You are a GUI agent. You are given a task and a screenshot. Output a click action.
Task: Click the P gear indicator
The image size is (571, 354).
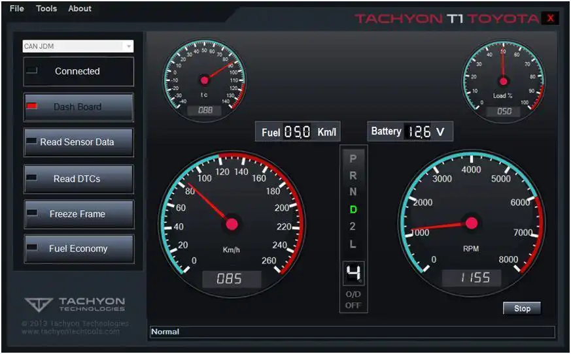pos(353,159)
